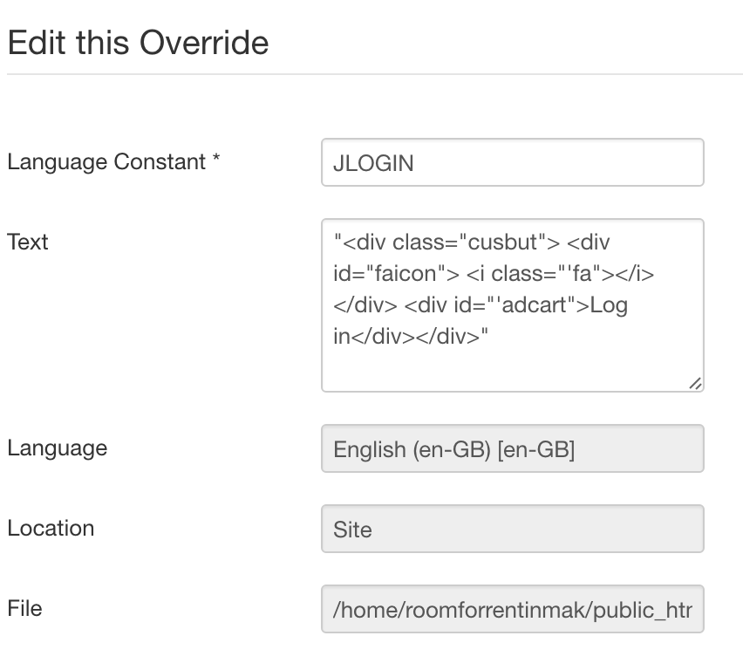Click the "Language" field label

(x=58, y=448)
